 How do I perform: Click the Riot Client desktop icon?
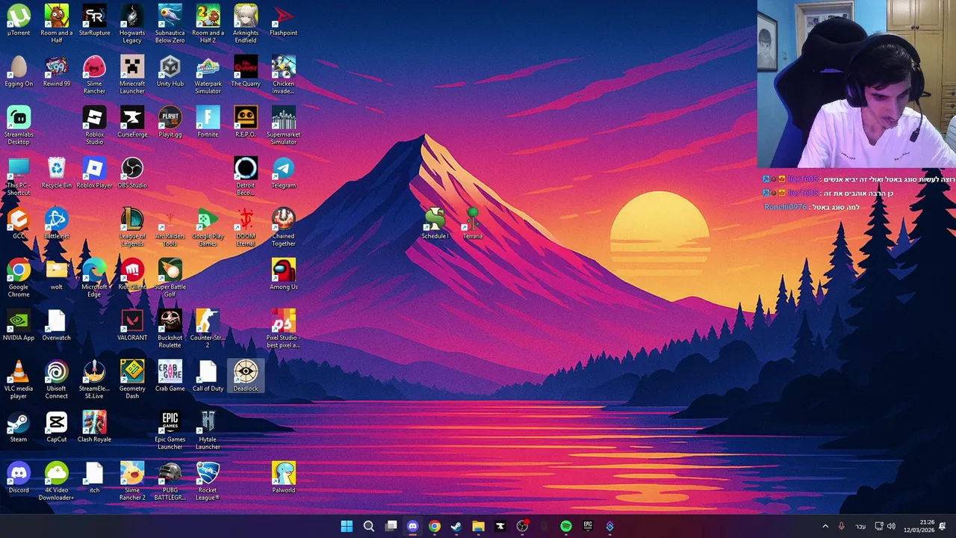132,274
